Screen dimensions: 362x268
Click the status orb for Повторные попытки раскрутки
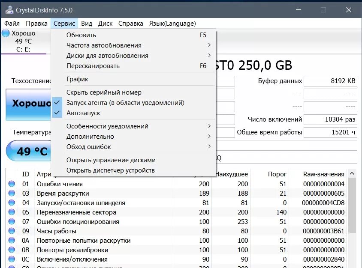pyautogui.click(x=12, y=241)
